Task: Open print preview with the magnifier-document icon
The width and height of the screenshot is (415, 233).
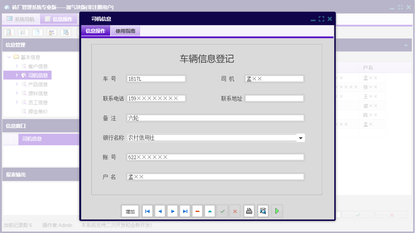Action: pyautogui.click(x=263, y=211)
